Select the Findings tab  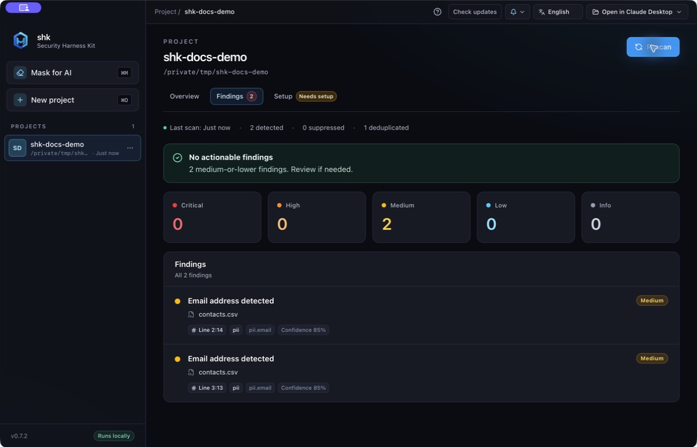click(237, 96)
